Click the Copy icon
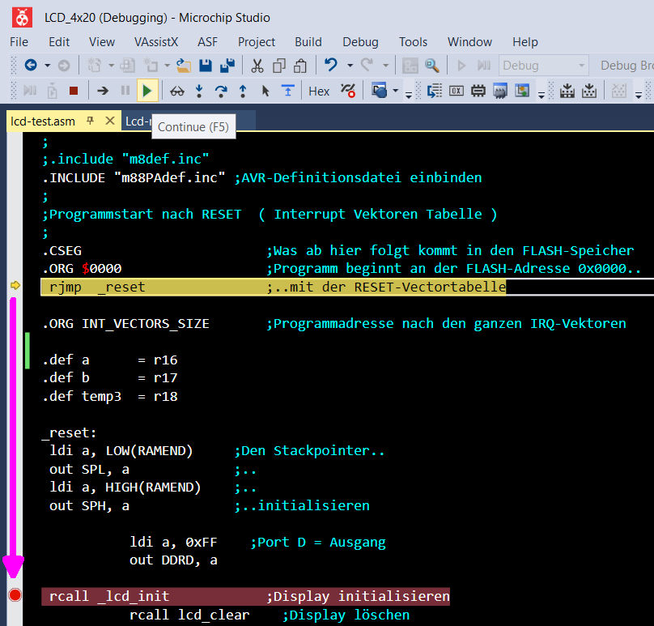The height and width of the screenshot is (626, 654). tap(279, 66)
